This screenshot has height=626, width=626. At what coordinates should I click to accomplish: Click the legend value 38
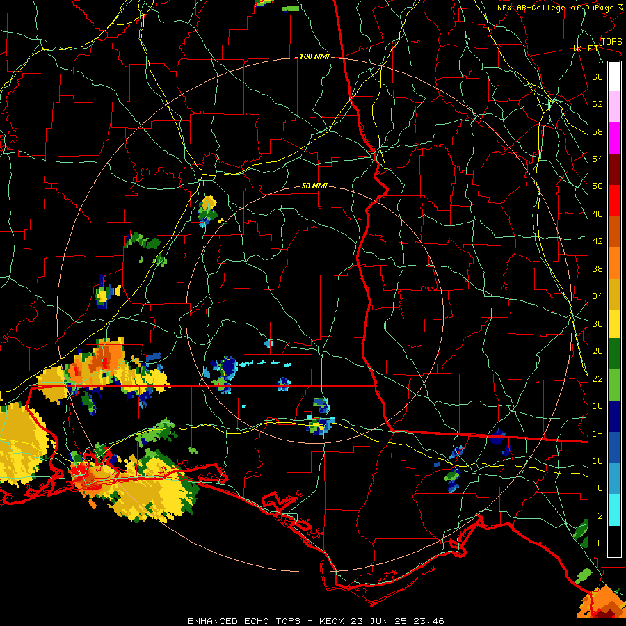click(x=597, y=268)
